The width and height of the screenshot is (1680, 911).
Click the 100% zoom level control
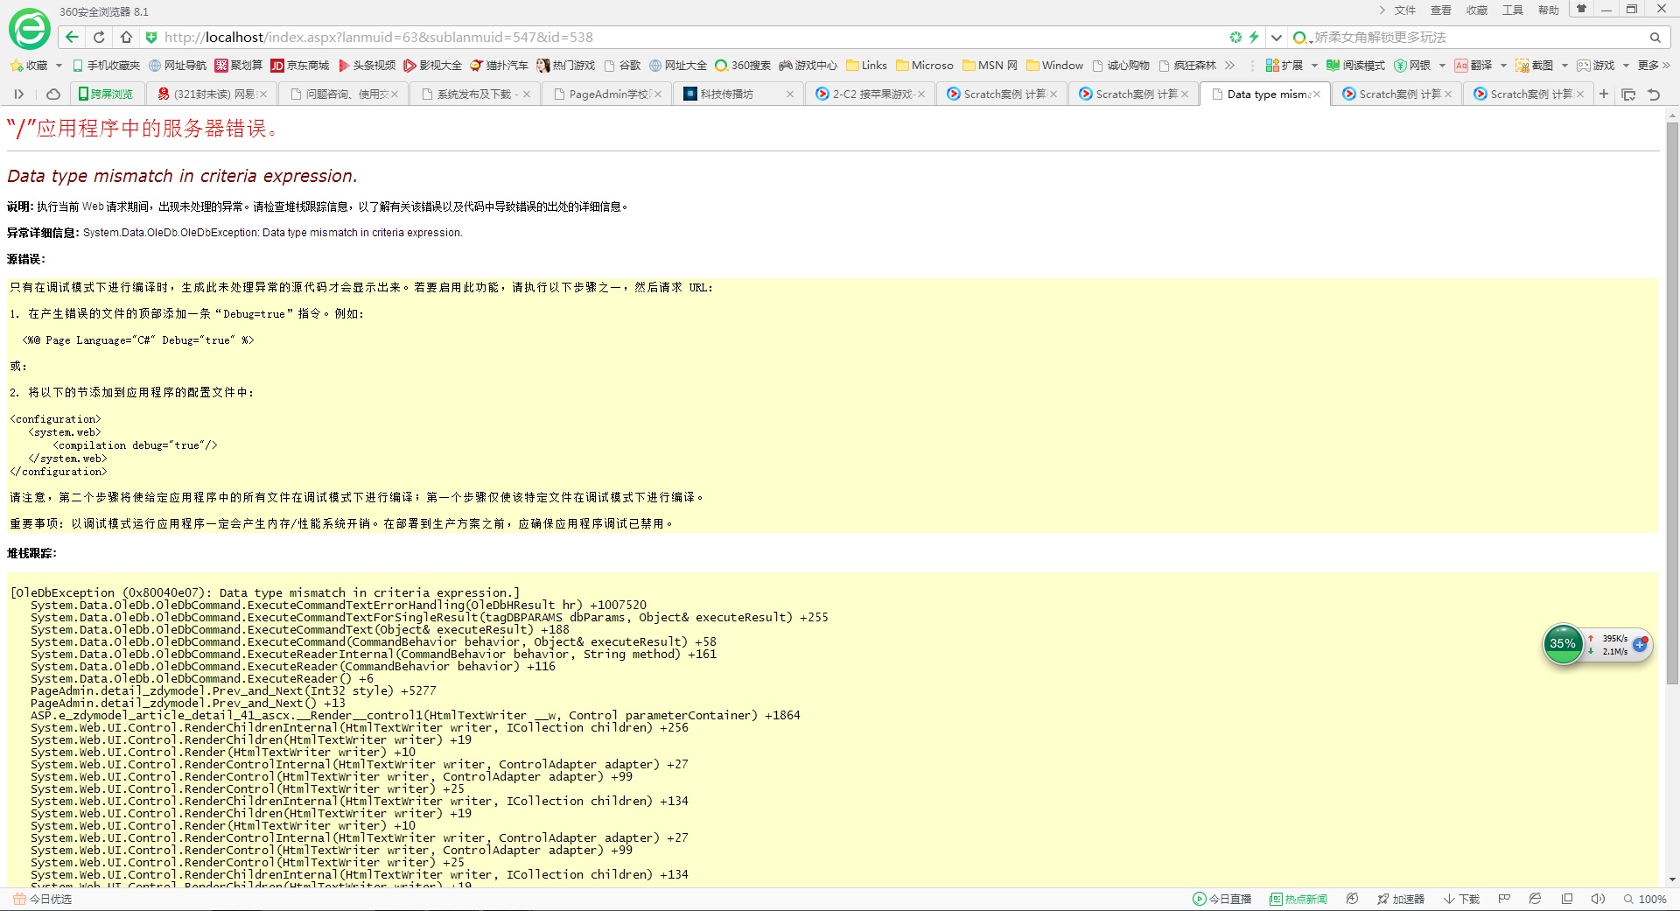tap(1645, 899)
